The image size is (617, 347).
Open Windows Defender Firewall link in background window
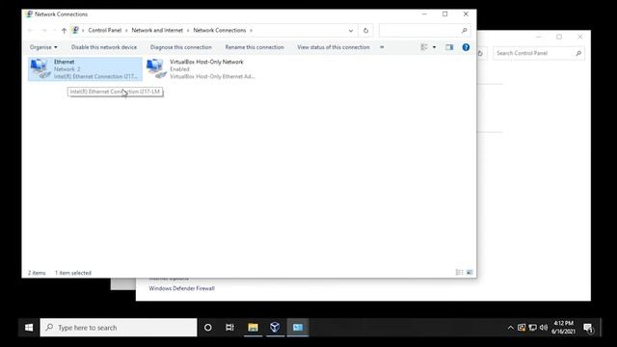click(182, 288)
